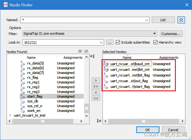Click the rx_data[5] register node icon
The width and height of the screenshot is (192, 140).
point(22,63)
